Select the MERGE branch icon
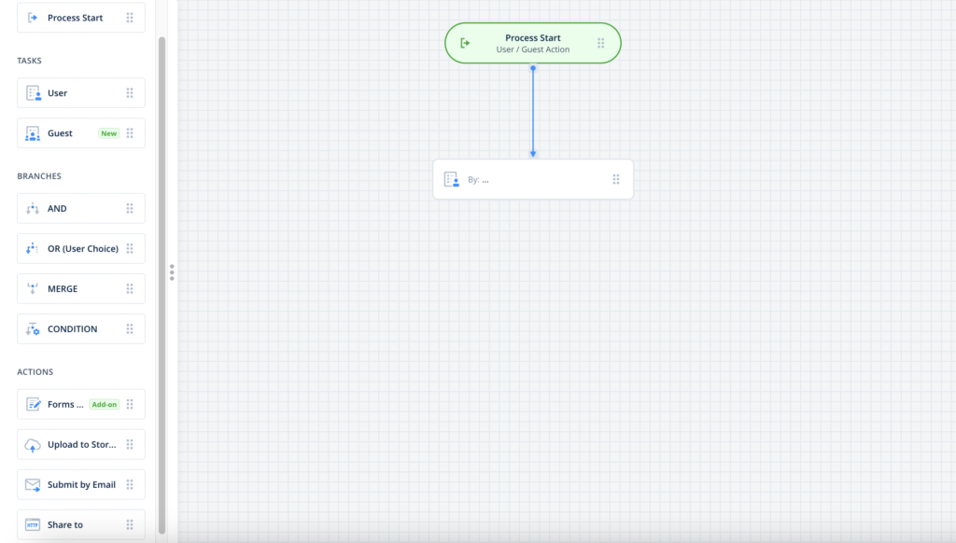Viewport: 956px width, 543px height. [x=31, y=288]
